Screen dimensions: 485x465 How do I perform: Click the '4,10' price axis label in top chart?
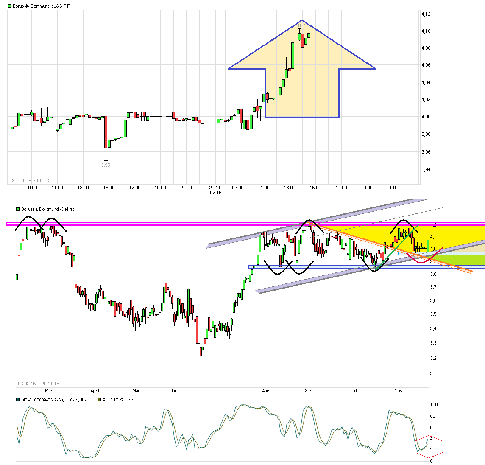(x=426, y=31)
